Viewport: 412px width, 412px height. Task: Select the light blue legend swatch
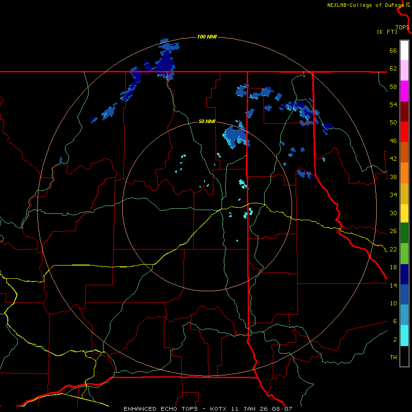404,315
